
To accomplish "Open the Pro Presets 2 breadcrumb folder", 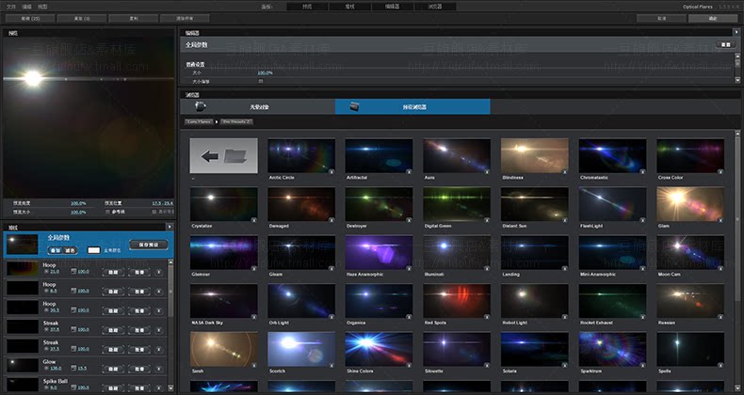I will pos(236,122).
